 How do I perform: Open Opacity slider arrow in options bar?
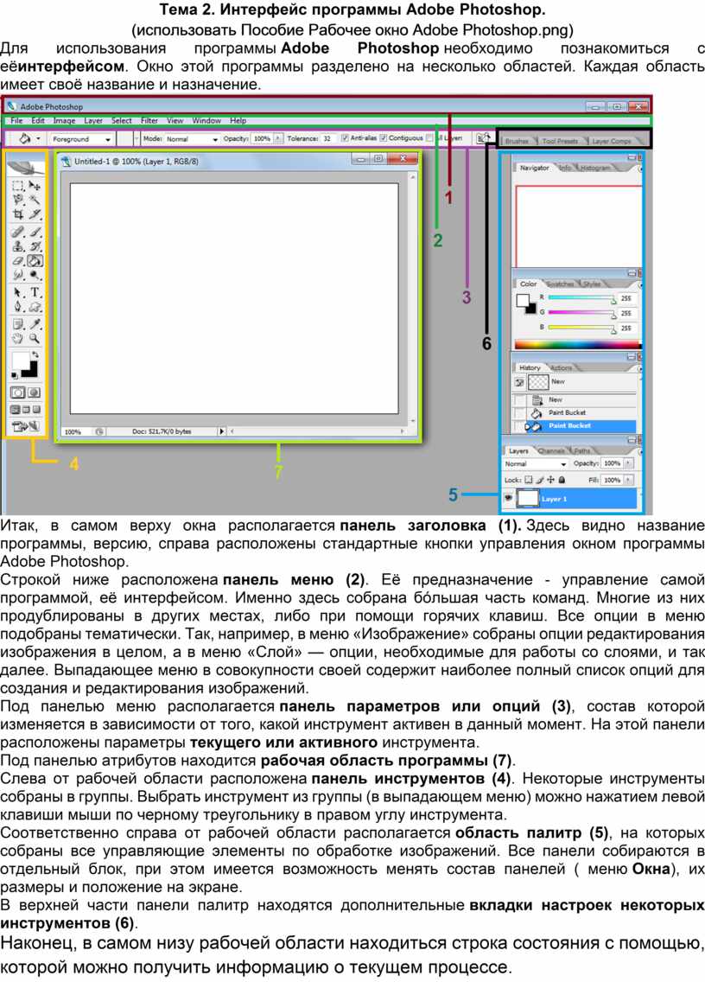(x=278, y=138)
